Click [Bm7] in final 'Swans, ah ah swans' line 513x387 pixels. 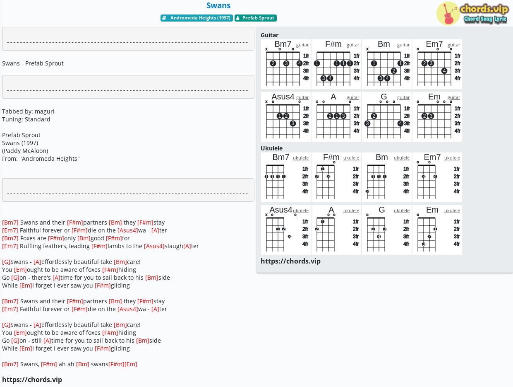click(x=10, y=364)
